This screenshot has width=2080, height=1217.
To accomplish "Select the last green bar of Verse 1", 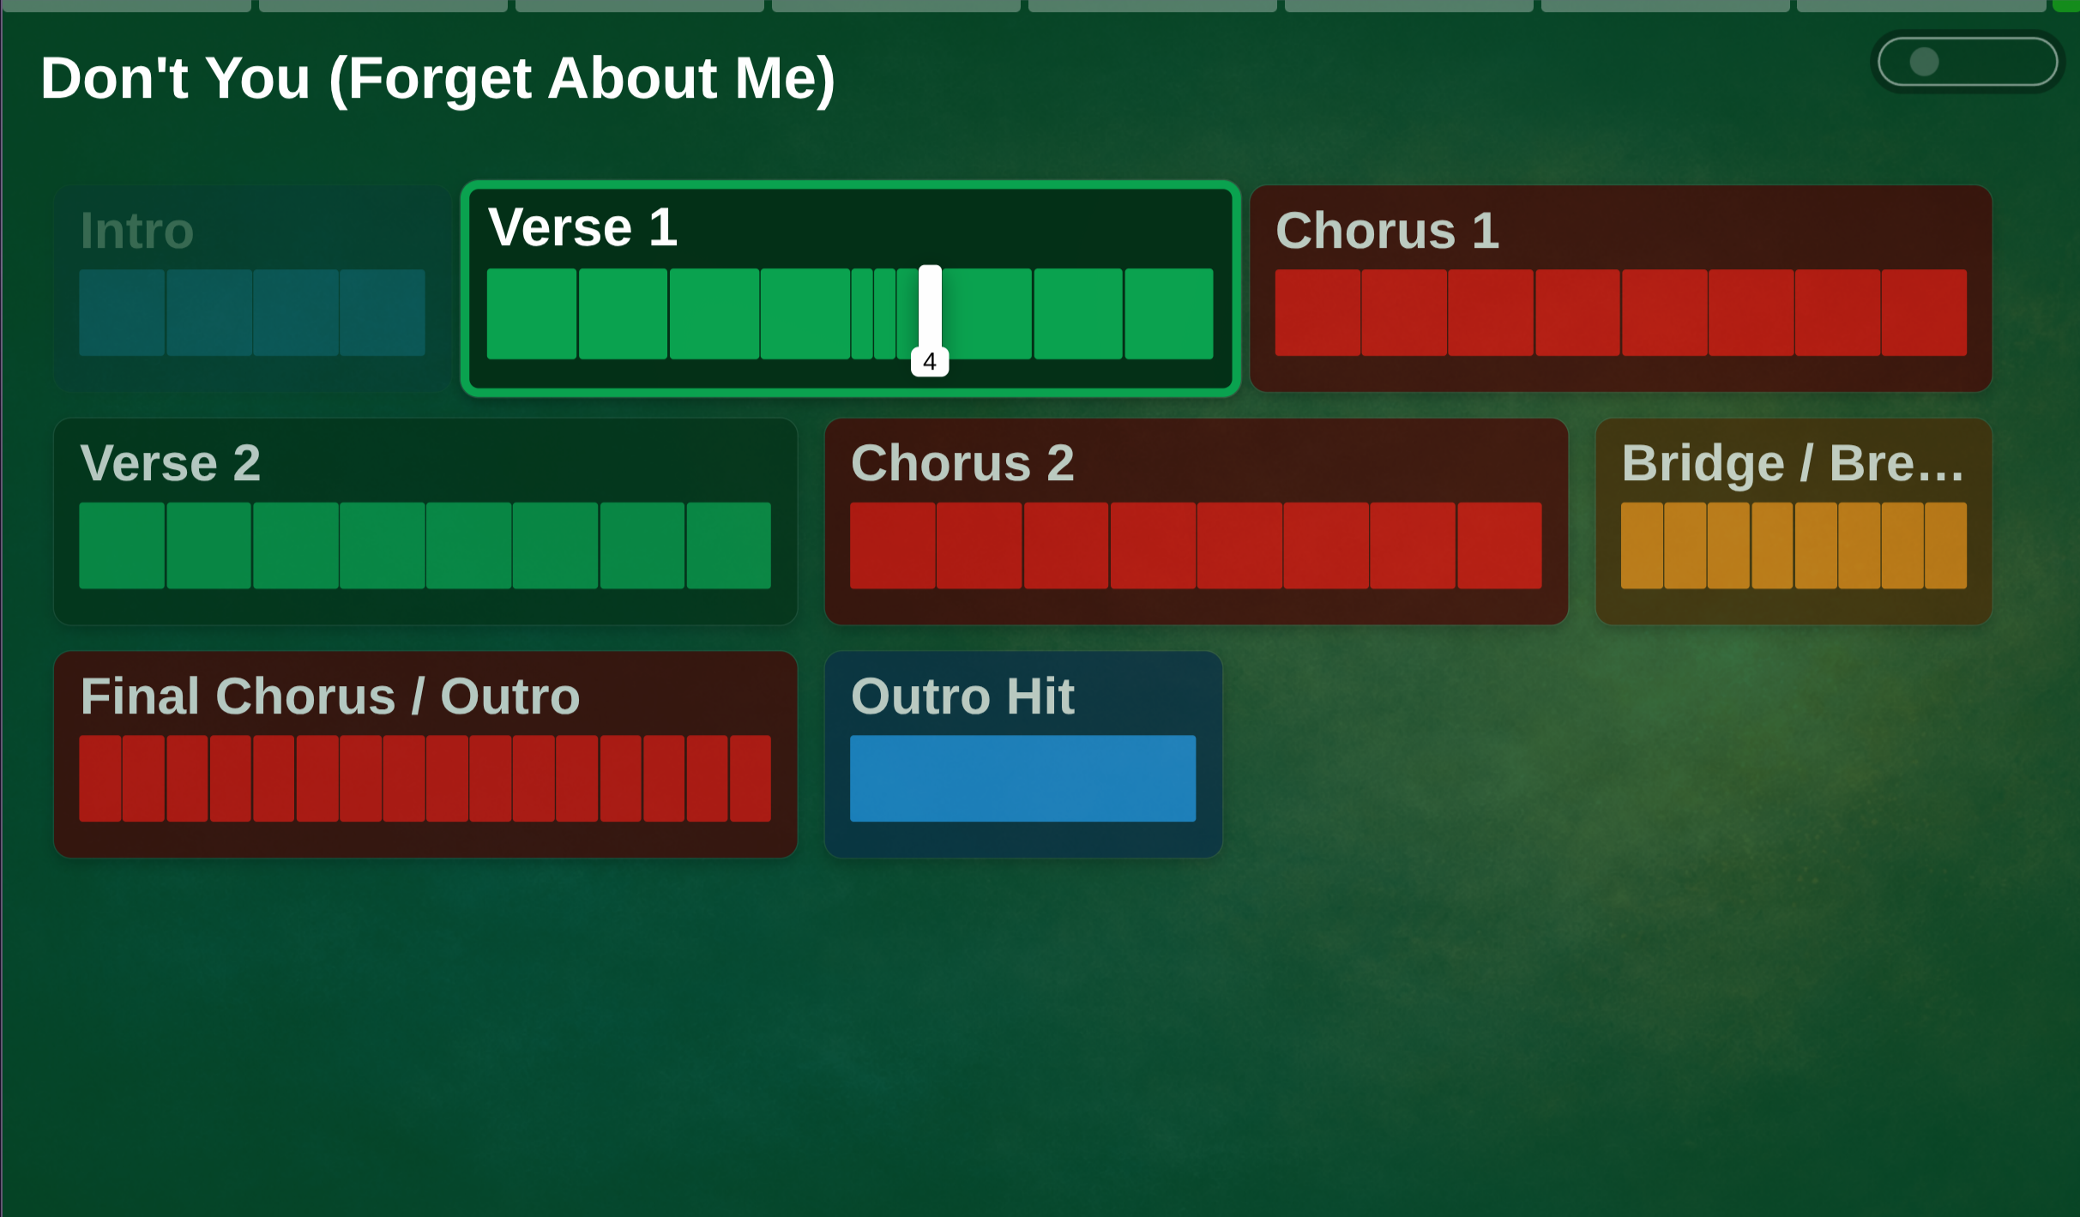I will pyautogui.click(x=1168, y=313).
